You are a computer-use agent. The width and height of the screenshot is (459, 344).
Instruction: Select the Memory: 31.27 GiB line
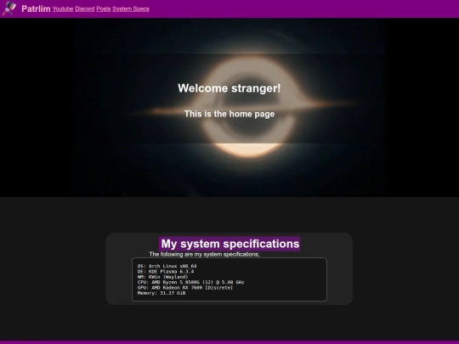[161, 293]
